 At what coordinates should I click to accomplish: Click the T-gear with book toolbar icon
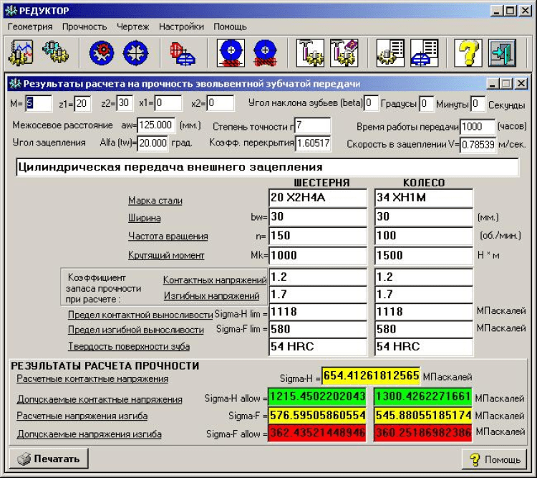tap(344, 52)
